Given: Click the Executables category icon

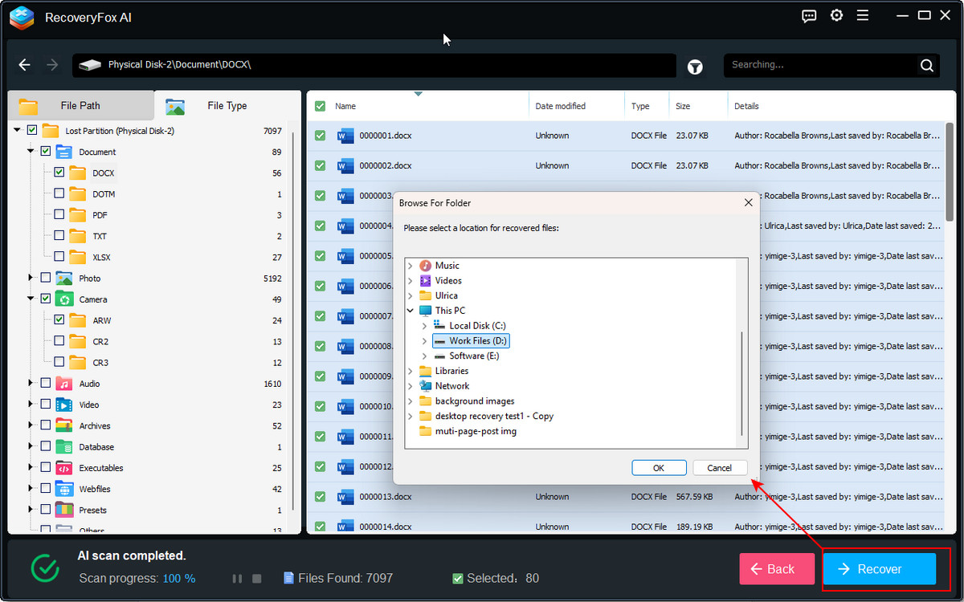Looking at the screenshot, I should point(64,468).
